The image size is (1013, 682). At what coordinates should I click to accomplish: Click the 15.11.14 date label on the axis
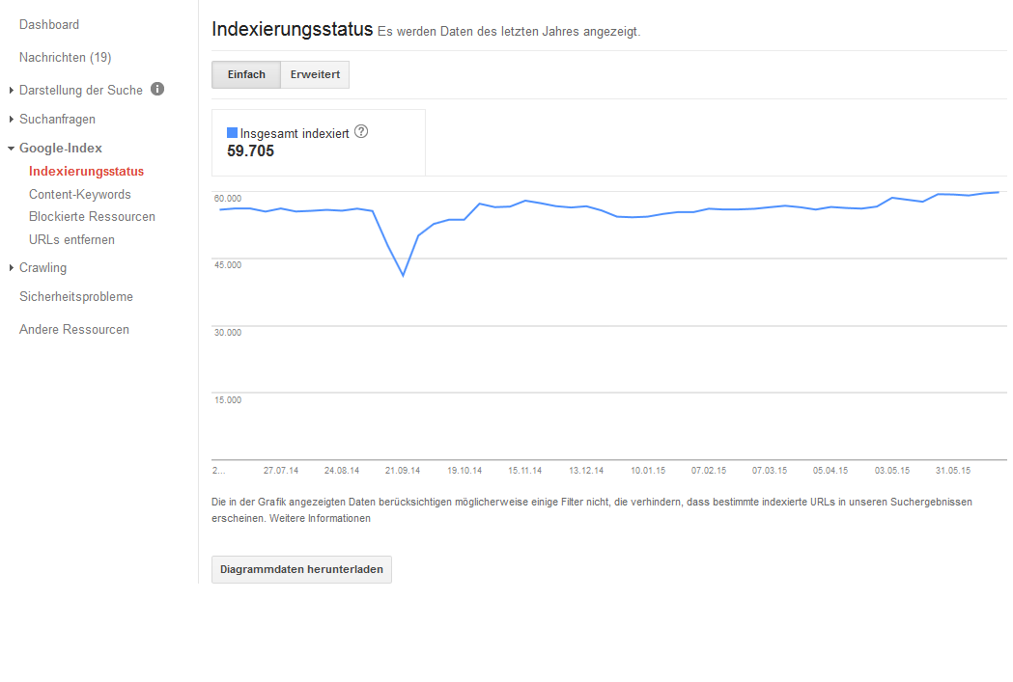(x=524, y=471)
